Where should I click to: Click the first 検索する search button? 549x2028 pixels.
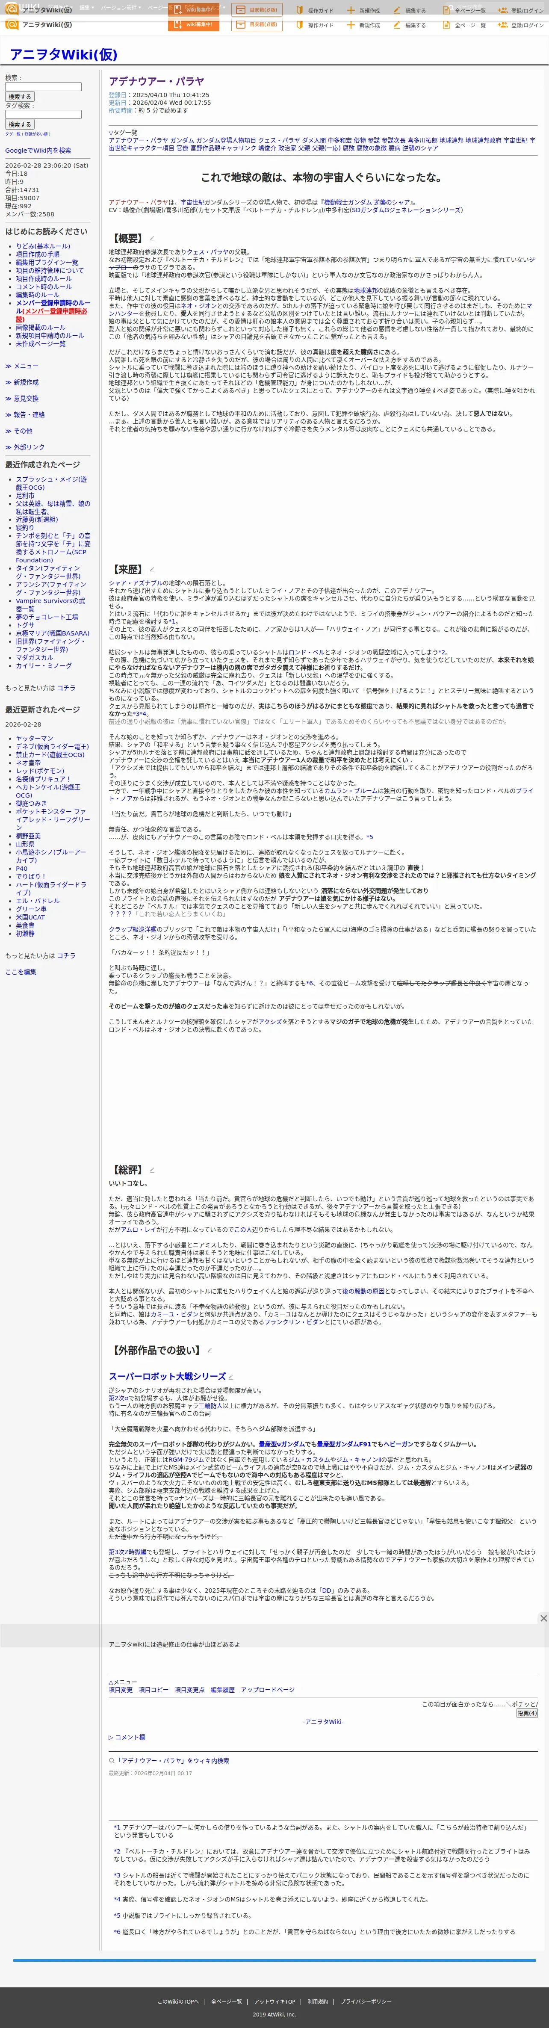coord(20,97)
